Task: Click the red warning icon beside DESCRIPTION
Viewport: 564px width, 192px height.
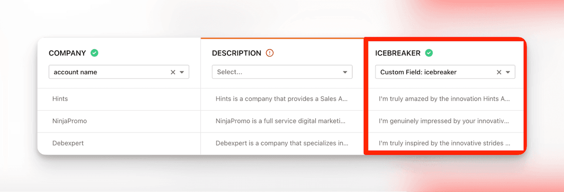Action: coord(269,53)
